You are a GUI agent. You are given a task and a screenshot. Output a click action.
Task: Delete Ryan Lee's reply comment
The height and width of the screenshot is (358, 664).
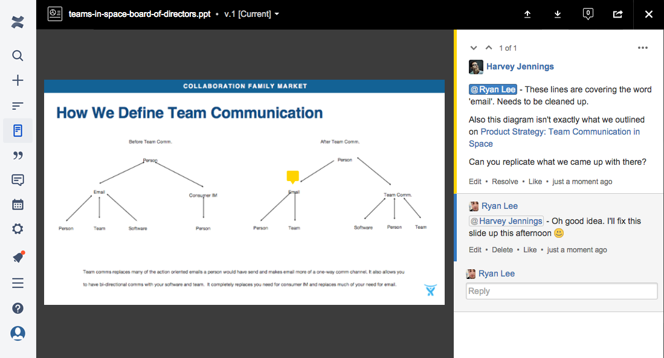coord(502,250)
